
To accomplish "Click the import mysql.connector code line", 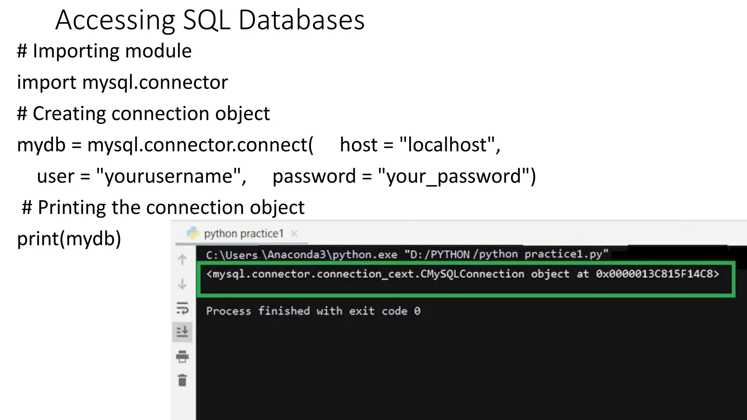I will click(122, 82).
